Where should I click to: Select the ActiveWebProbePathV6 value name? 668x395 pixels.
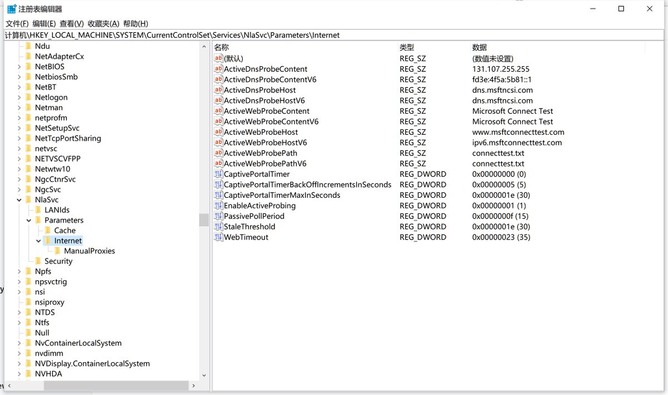pyautogui.click(x=265, y=164)
